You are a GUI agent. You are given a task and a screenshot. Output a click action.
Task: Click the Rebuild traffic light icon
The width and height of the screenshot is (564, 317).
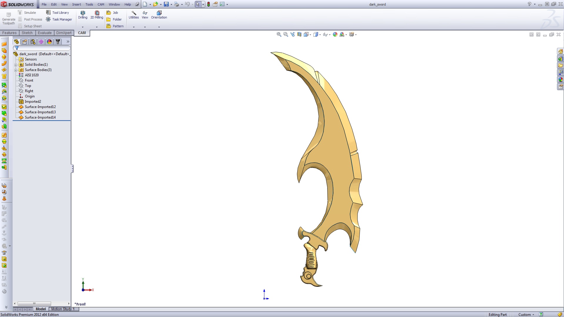pos(209,4)
